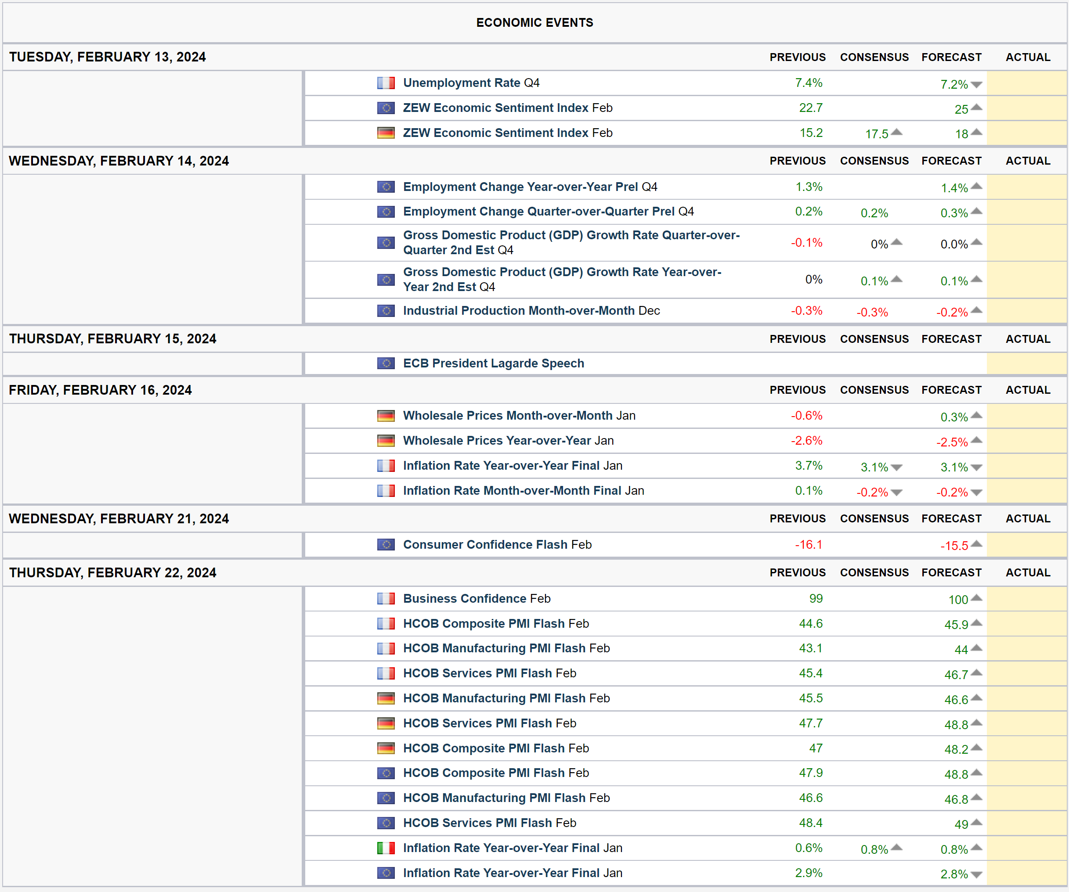Image resolution: width=1069 pixels, height=892 pixels.
Task: Click Actual cell for Business Confidence row
Action: (1026, 598)
